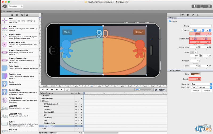Viewport: 213px width, 134px height.
Task: Select the Label BM-Font node
Action: (20, 116)
